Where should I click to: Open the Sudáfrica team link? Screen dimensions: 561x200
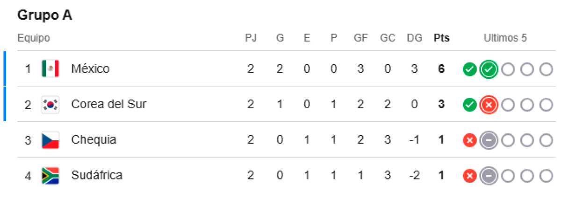(x=97, y=175)
